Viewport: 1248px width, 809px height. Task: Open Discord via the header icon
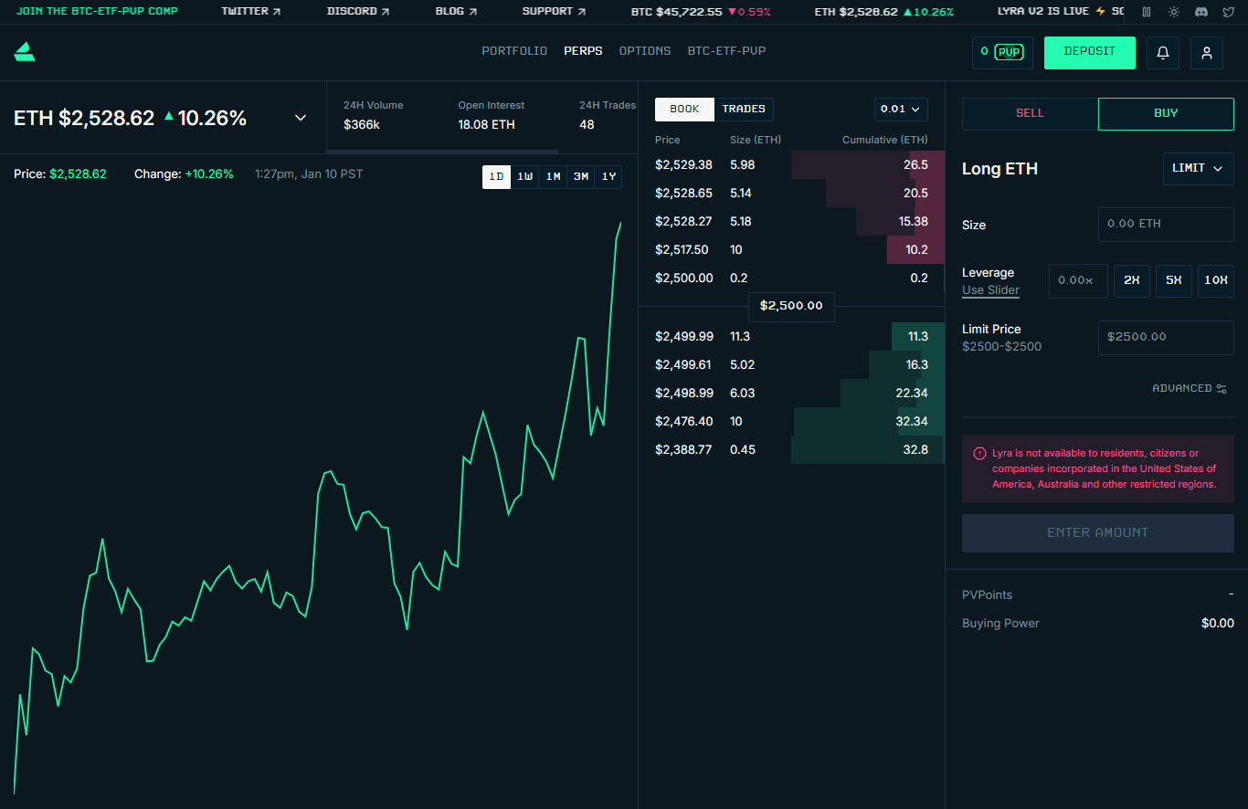(x=1201, y=12)
